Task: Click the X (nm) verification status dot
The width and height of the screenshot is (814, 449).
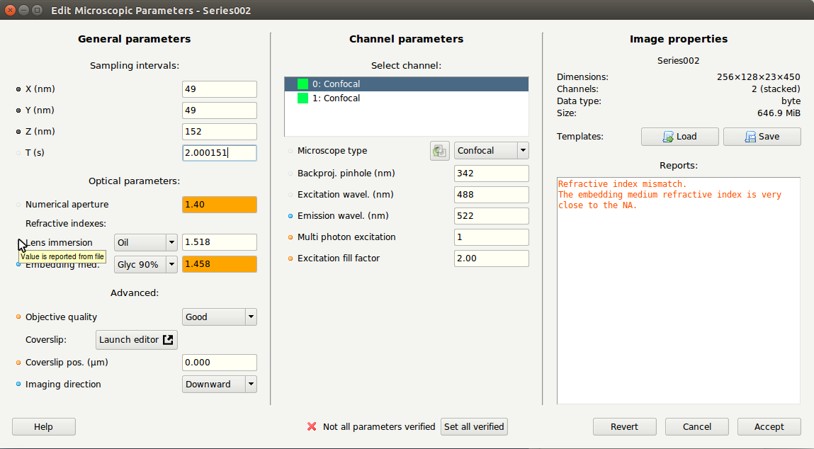Action: click(18, 89)
